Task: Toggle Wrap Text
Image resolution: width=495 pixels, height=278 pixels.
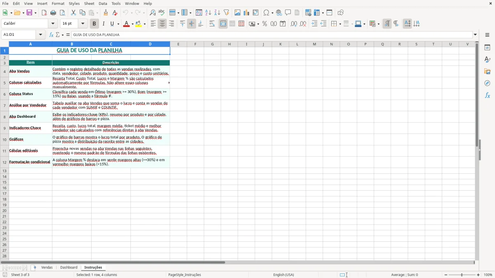Action: tap(212, 24)
